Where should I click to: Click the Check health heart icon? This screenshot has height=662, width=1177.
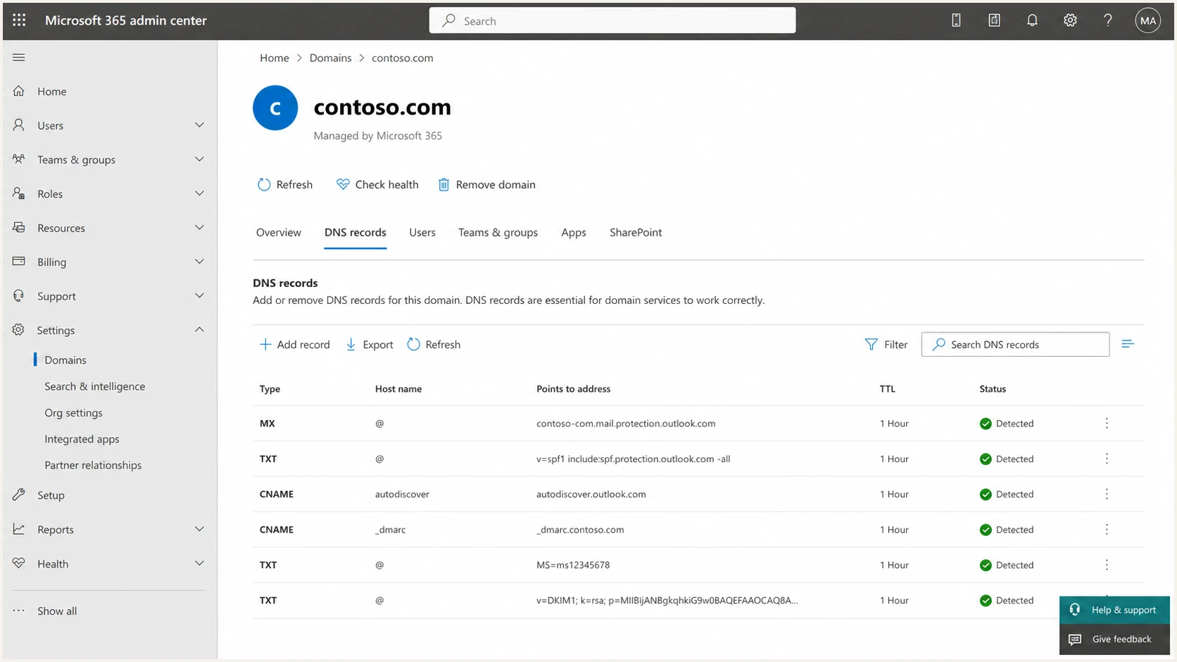(x=343, y=184)
